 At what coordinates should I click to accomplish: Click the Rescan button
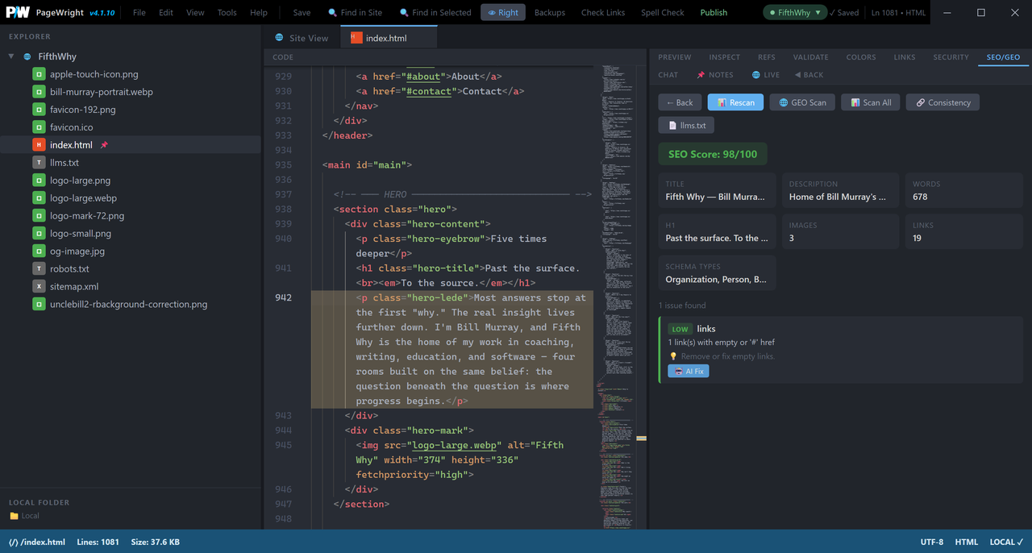click(735, 102)
